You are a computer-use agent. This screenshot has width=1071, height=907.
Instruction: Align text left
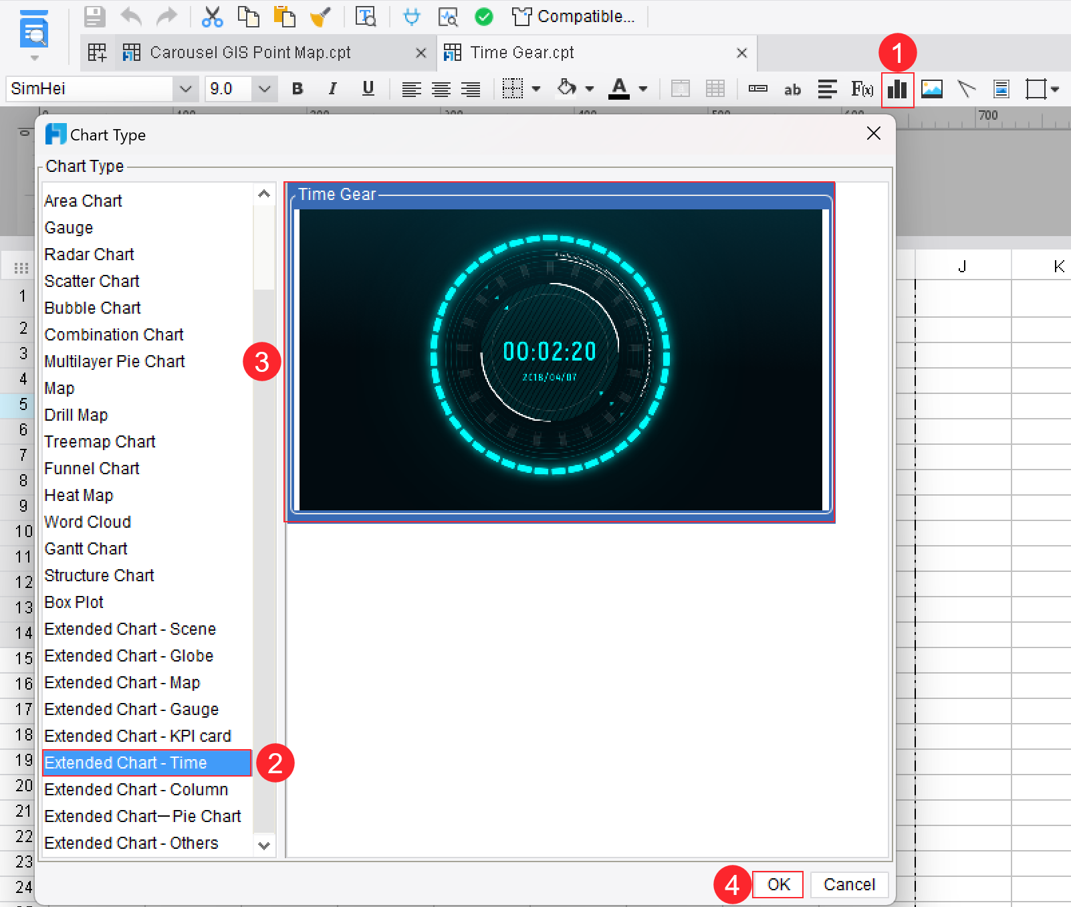411,89
